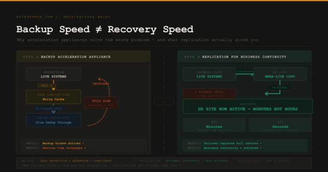Click the 'de-staged later' label

49,108
